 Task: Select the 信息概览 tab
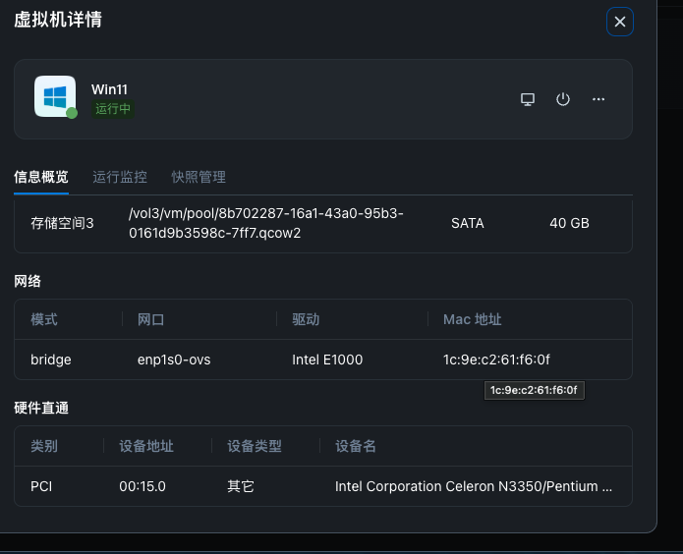click(x=41, y=177)
